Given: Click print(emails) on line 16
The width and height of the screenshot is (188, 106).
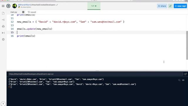Looking at the screenshot, I should [x=26, y=36].
